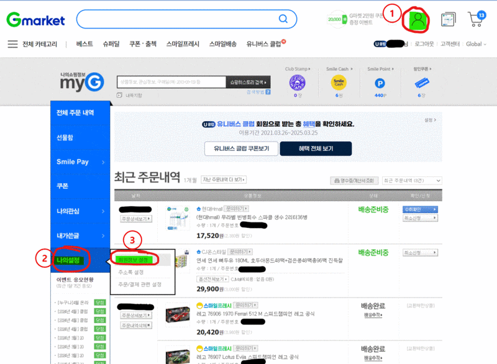Click 전체 카테고리 label
The height and width of the screenshot is (364, 497).
coord(40,44)
